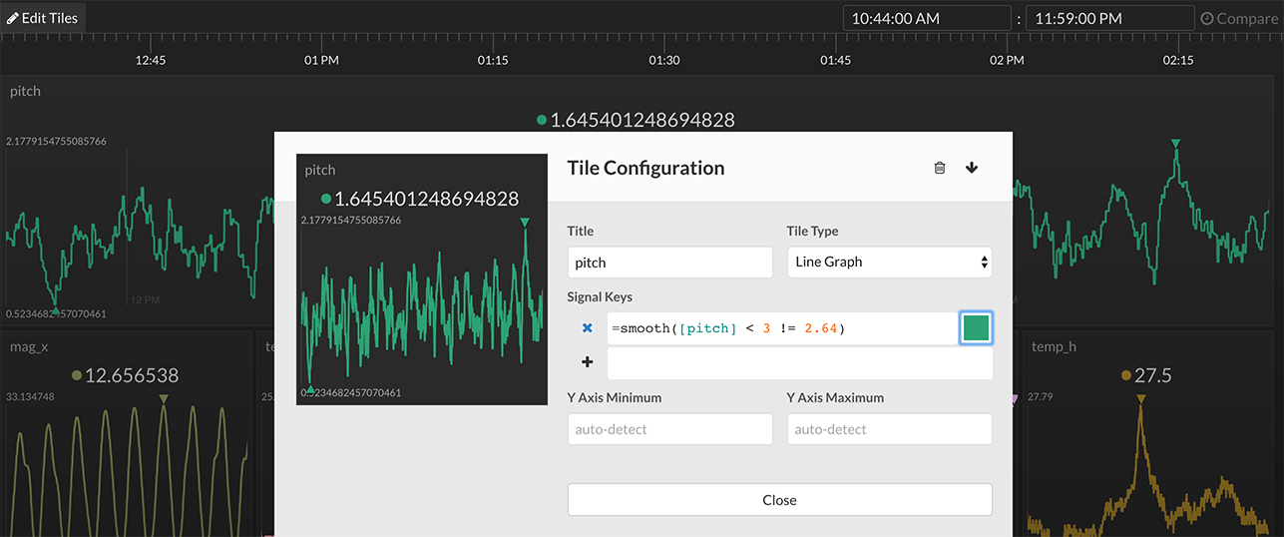
Task: Click the pencil Edit Tiles button
Action: (43, 18)
